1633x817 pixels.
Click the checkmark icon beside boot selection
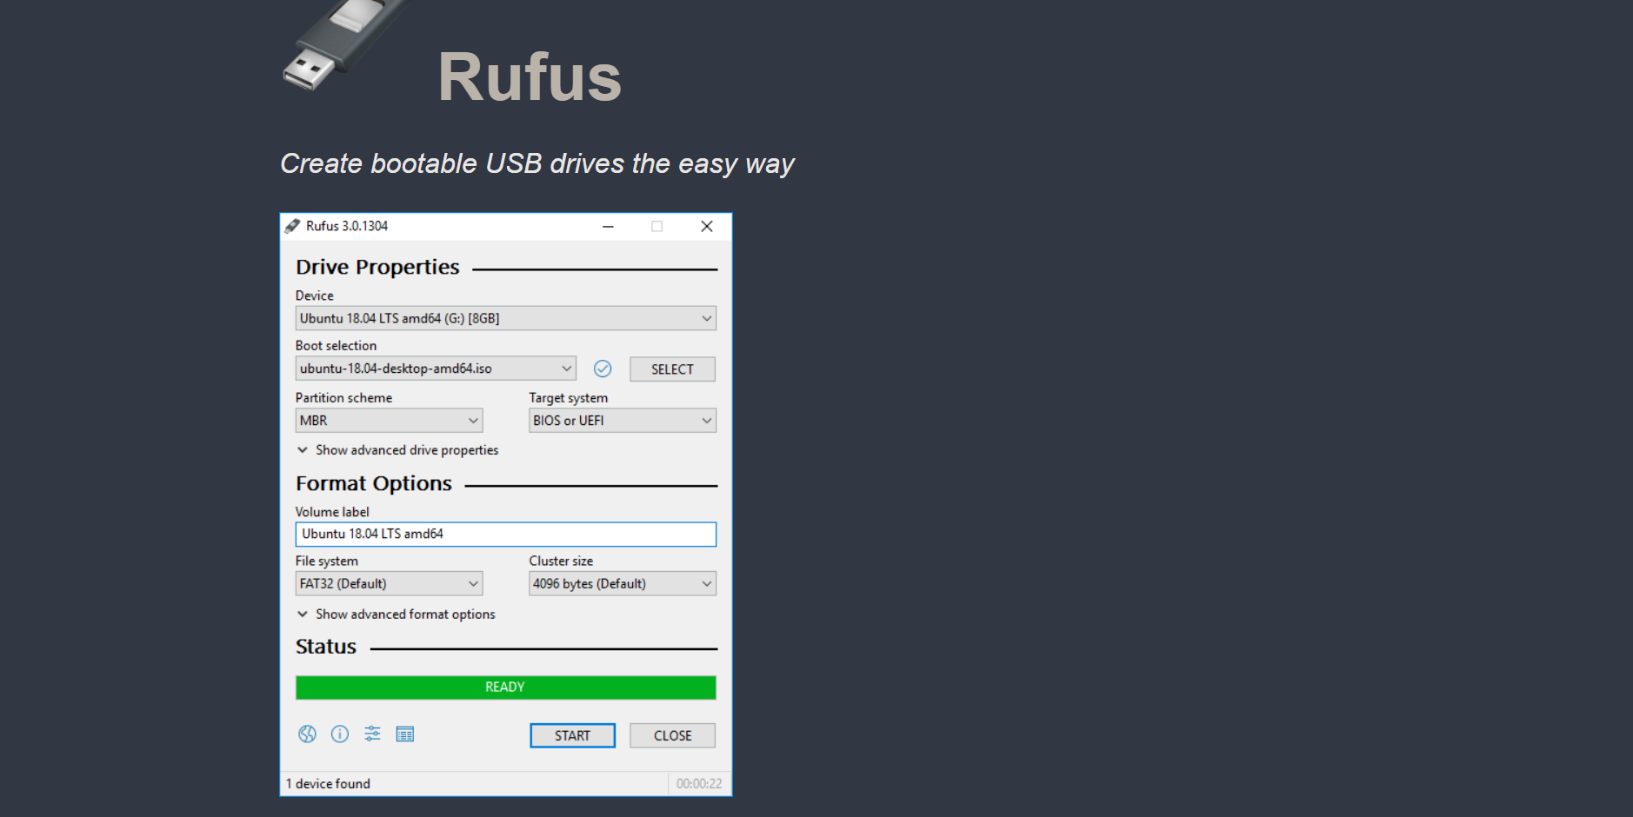click(x=603, y=369)
